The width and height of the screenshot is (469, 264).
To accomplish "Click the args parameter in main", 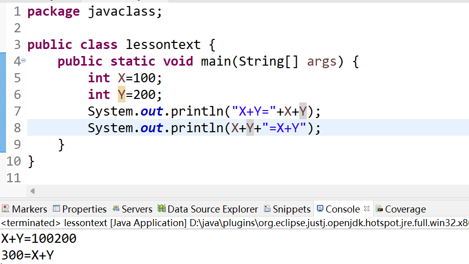I will click(321, 61).
